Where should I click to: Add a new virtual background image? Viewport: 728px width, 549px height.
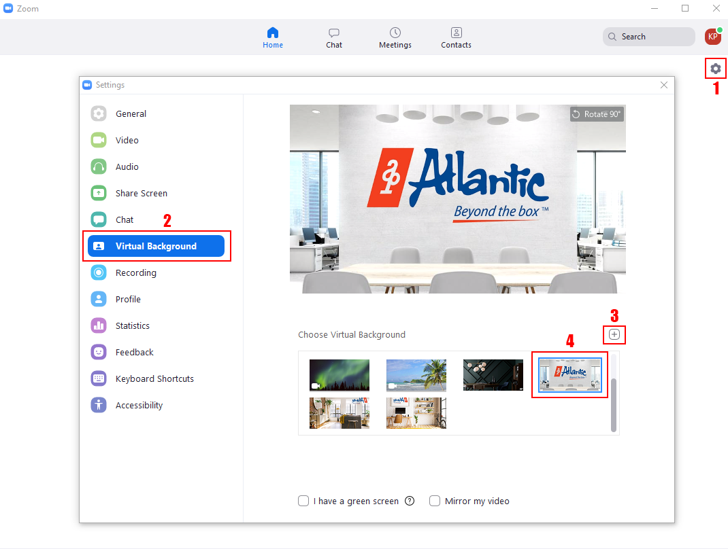[x=614, y=334]
